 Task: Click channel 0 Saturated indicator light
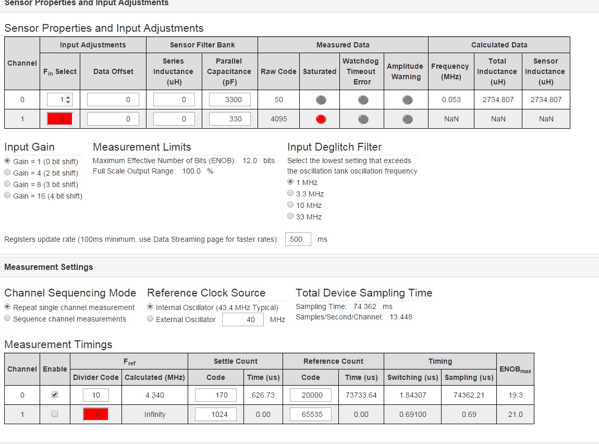click(x=321, y=100)
